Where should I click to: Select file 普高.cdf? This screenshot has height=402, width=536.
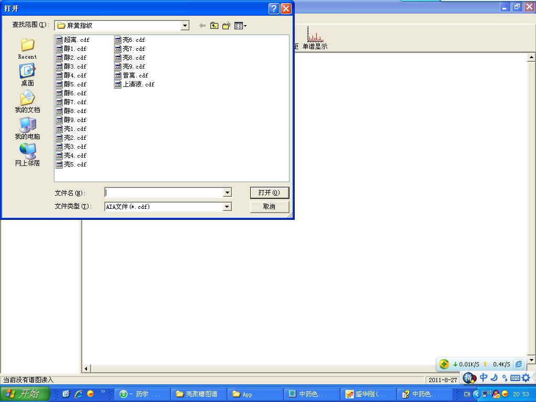pyautogui.click(x=131, y=75)
